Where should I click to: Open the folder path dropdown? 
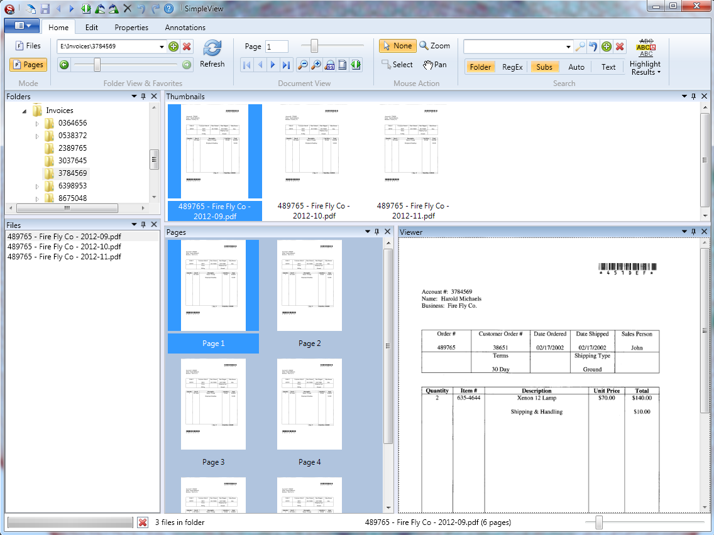coord(162,46)
